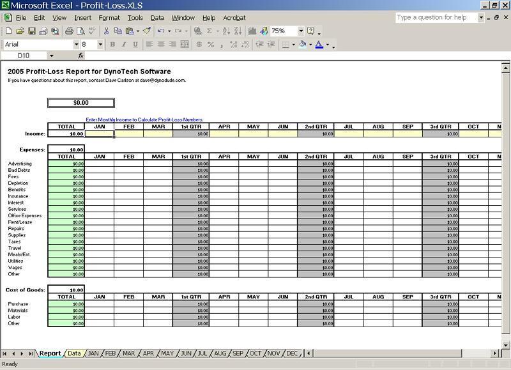Open Print Preview
Screen dimensions: 511x370
coord(80,31)
